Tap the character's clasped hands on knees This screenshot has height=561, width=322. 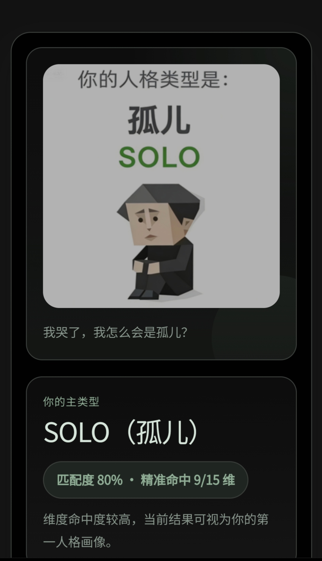pos(146,267)
